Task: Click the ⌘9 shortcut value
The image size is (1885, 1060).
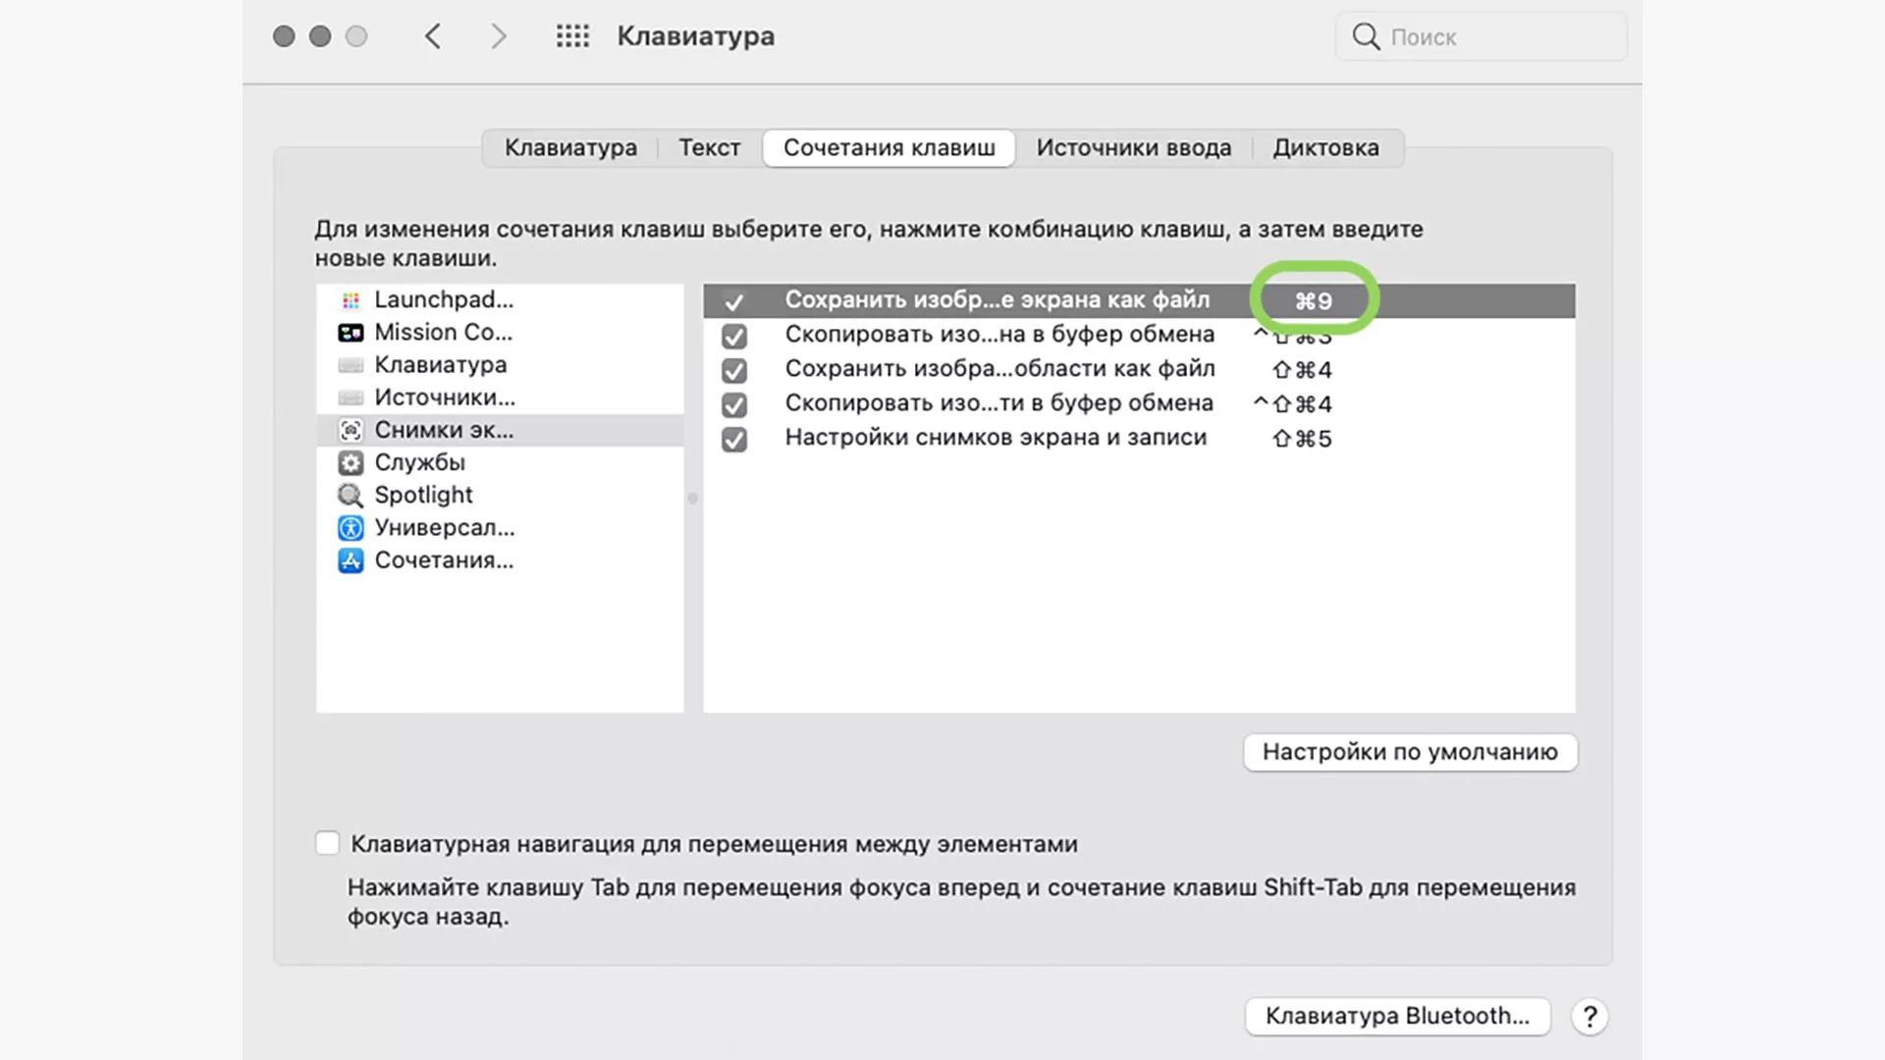Action: 1314,301
